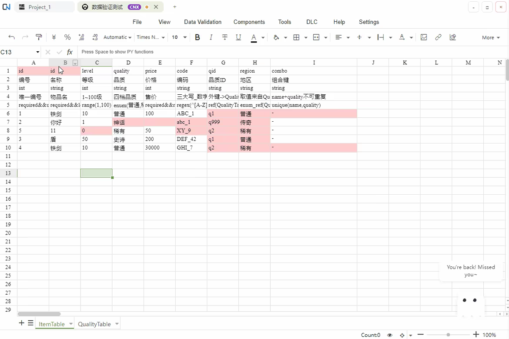509x339 pixels.
Task: Open the Data Validation menu
Action: pos(203,22)
